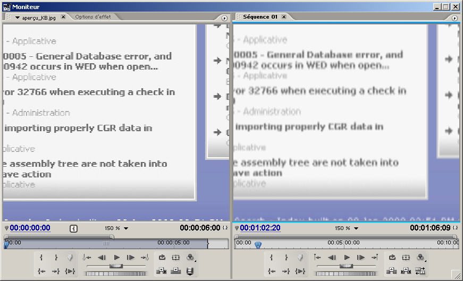The height and width of the screenshot is (281, 463).
Task: Click source timecode 00:00:00:00
Action: click(30, 228)
